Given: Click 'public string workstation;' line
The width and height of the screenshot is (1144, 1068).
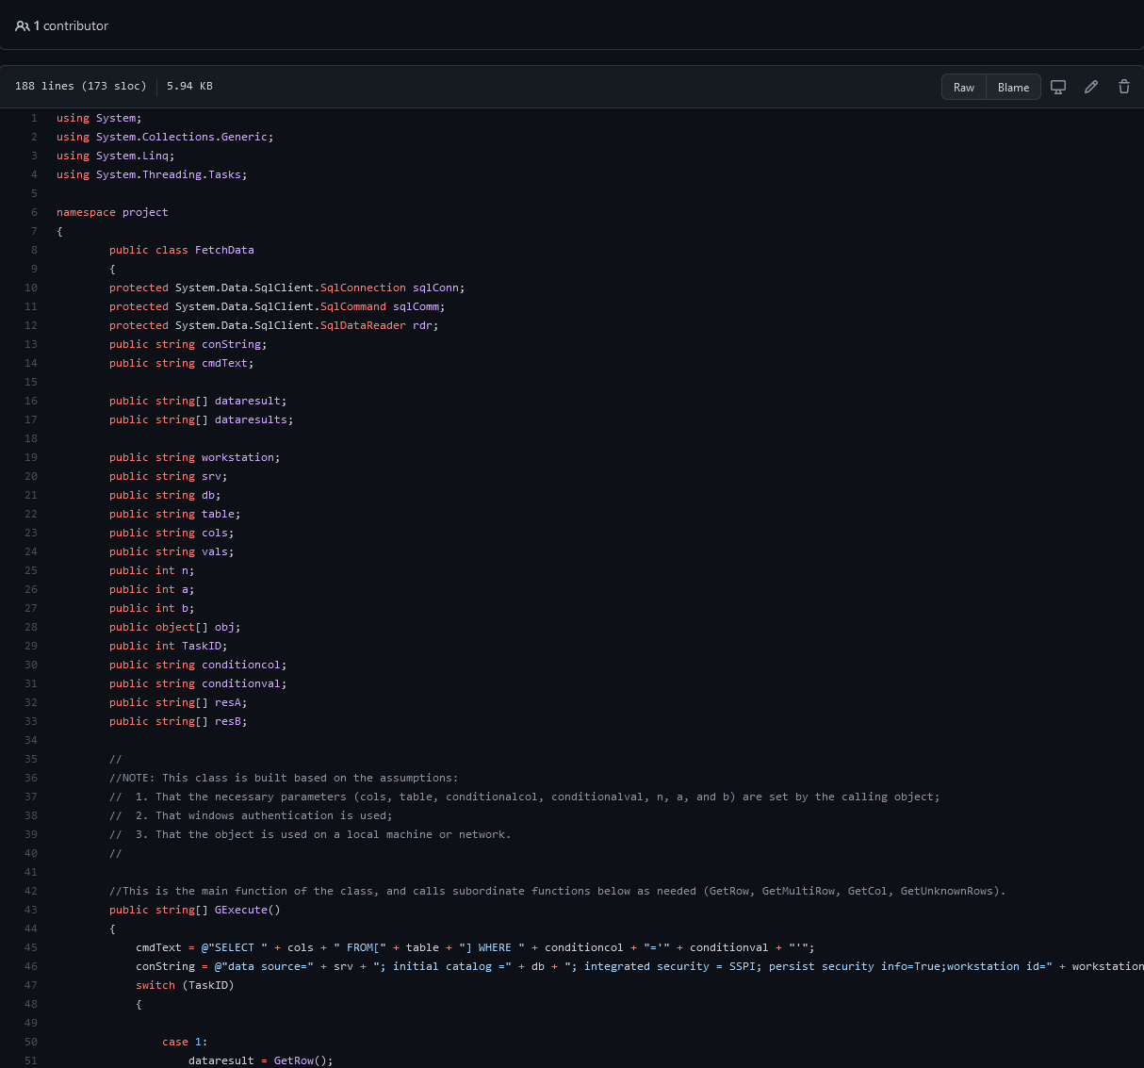Looking at the screenshot, I should [x=195, y=457].
